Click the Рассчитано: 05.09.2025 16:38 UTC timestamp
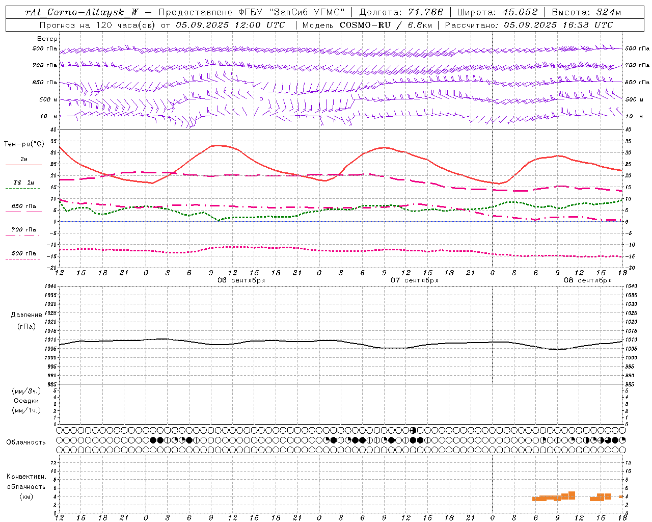The width and height of the screenshot is (652, 522). (x=529, y=25)
